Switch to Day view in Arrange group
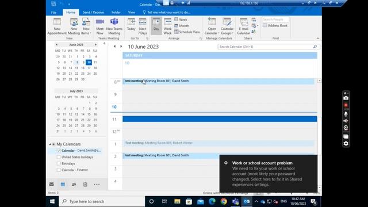This screenshot has width=368, height=207. pyautogui.click(x=156, y=26)
